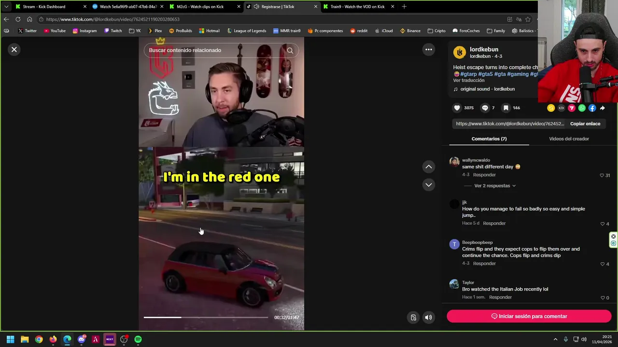Image resolution: width=618 pixels, height=347 pixels.
Task: Go to the previous video arrow
Action: pos(428,167)
